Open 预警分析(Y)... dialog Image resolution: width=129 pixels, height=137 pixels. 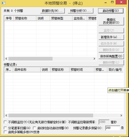coord(81,11)
